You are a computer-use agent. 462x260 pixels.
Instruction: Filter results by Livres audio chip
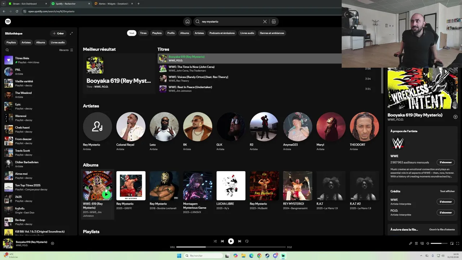(x=247, y=33)
